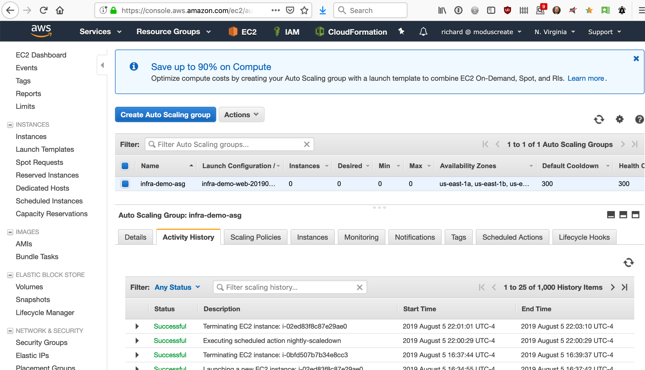Refresh the activity history list
The width and height of the screenshot is (645, 370).
coord(628,262)
